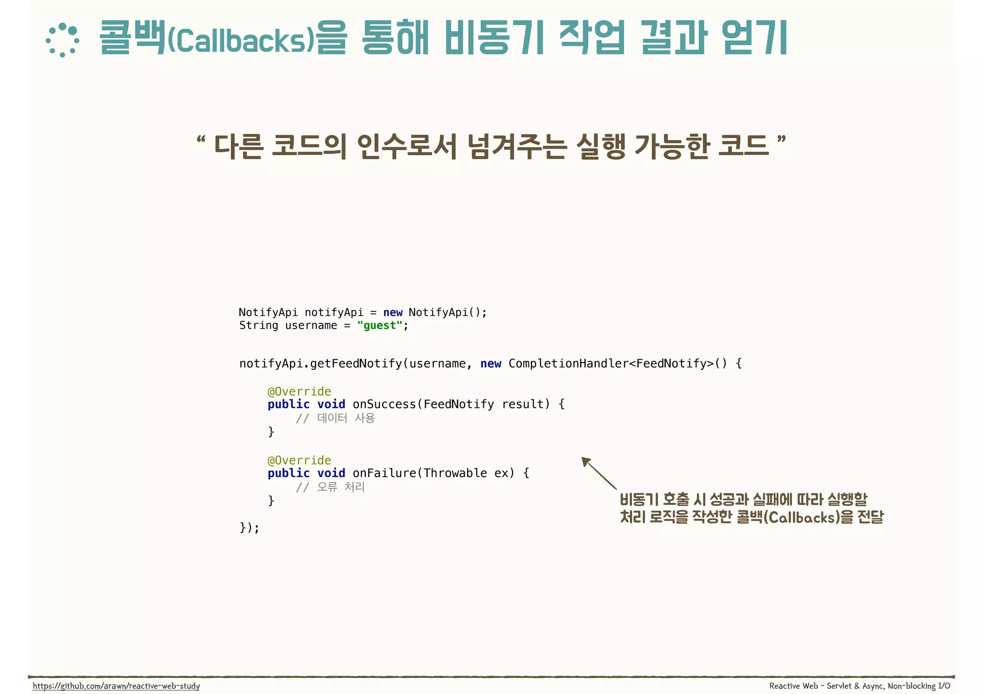Click the arrow pointing at the code
Viewport: 983px width, 694px height.
point(599,473)
